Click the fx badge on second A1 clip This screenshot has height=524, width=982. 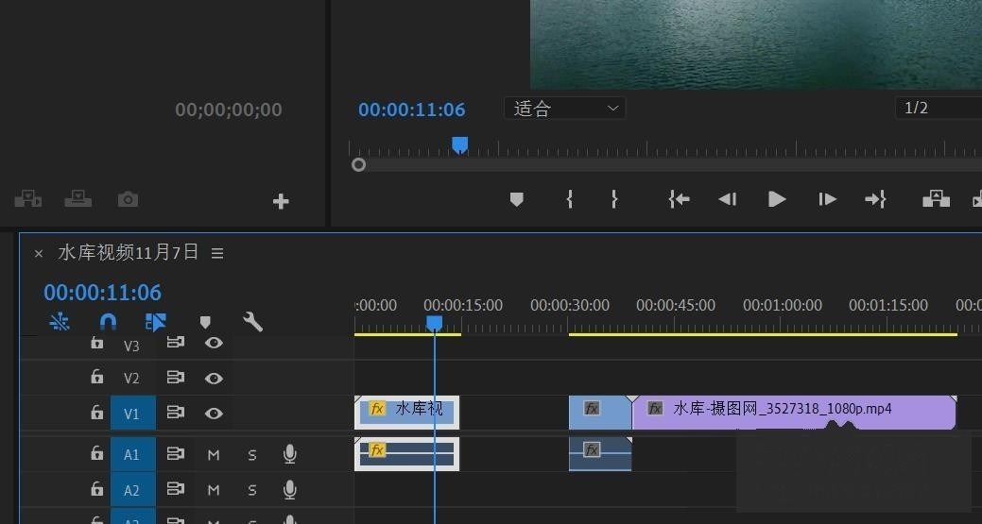(592, 449)
